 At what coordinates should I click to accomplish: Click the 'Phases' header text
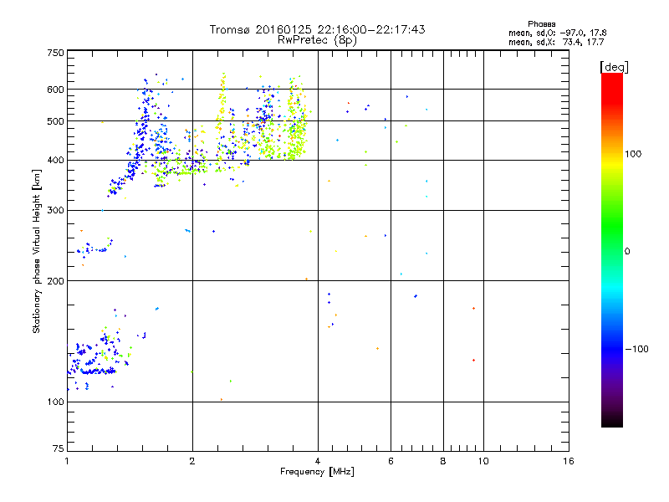541,24
